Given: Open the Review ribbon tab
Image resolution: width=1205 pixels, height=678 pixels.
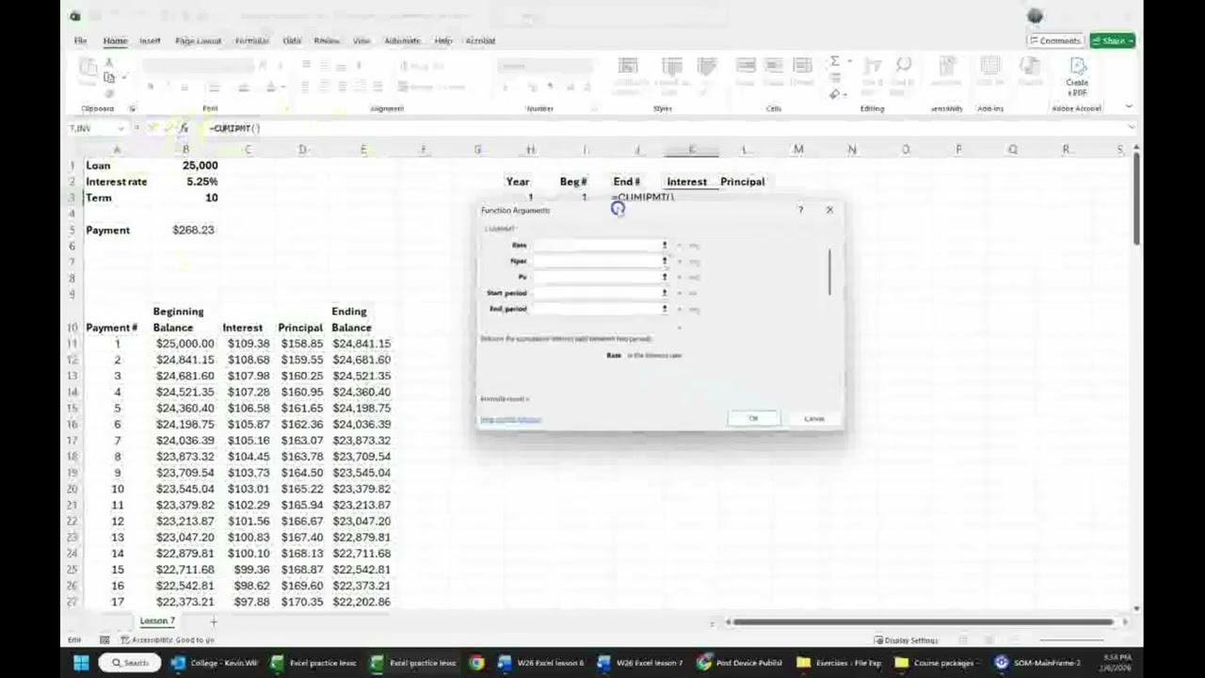Looking at the screenshot, I should click(x=327, y=40).
